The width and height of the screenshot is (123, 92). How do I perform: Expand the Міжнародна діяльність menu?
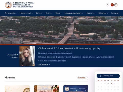pos(74,13)
